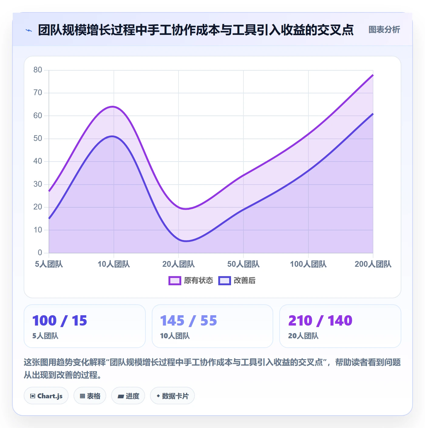Click the 原有状态 peak at 10人团队
Image resolution: width=425 pixels, height=428 pixels.
[x=113, y=107]
